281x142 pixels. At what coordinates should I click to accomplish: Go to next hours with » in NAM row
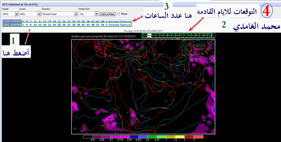(106, 22)
